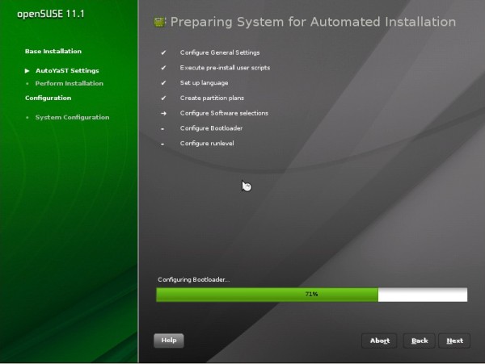This screenshot has height=364, width=485.
Task: Proceed with the Next button
Action: 454,341
